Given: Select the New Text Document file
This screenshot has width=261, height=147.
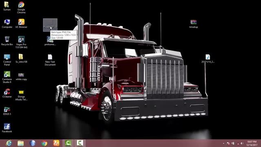Looking at the screenshot, I should click(50, 60).
